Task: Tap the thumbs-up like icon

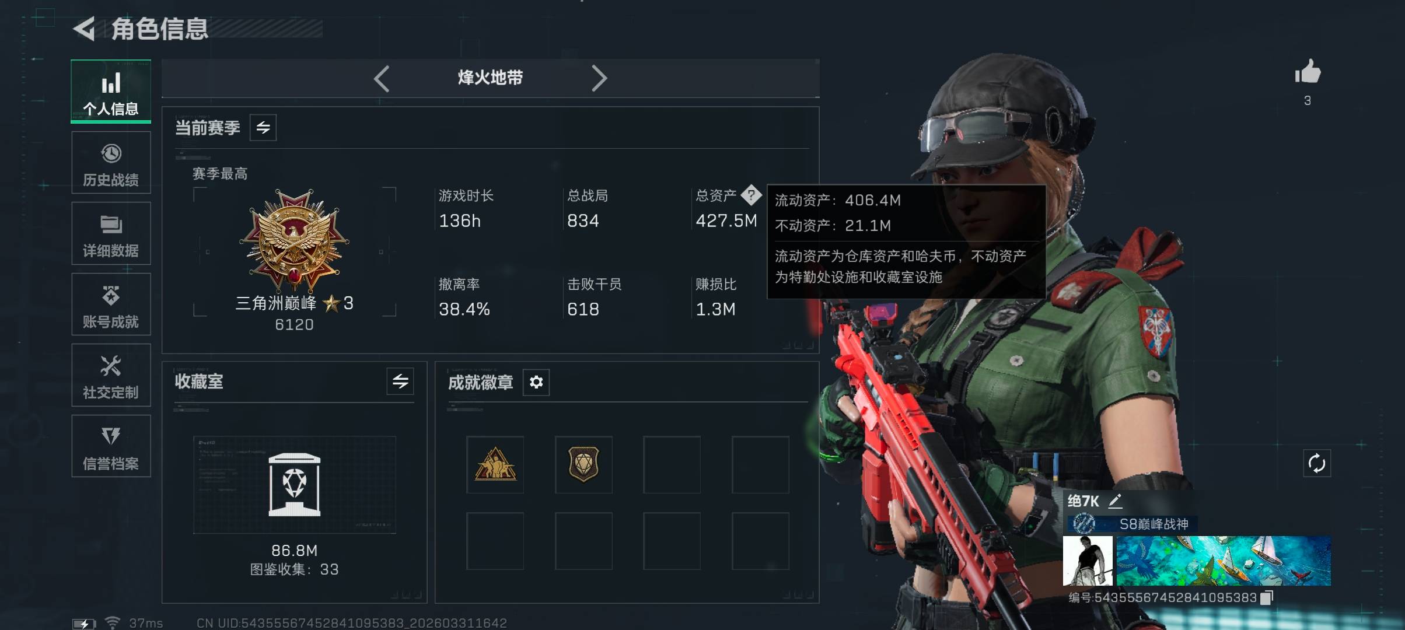Action: 1308,72
